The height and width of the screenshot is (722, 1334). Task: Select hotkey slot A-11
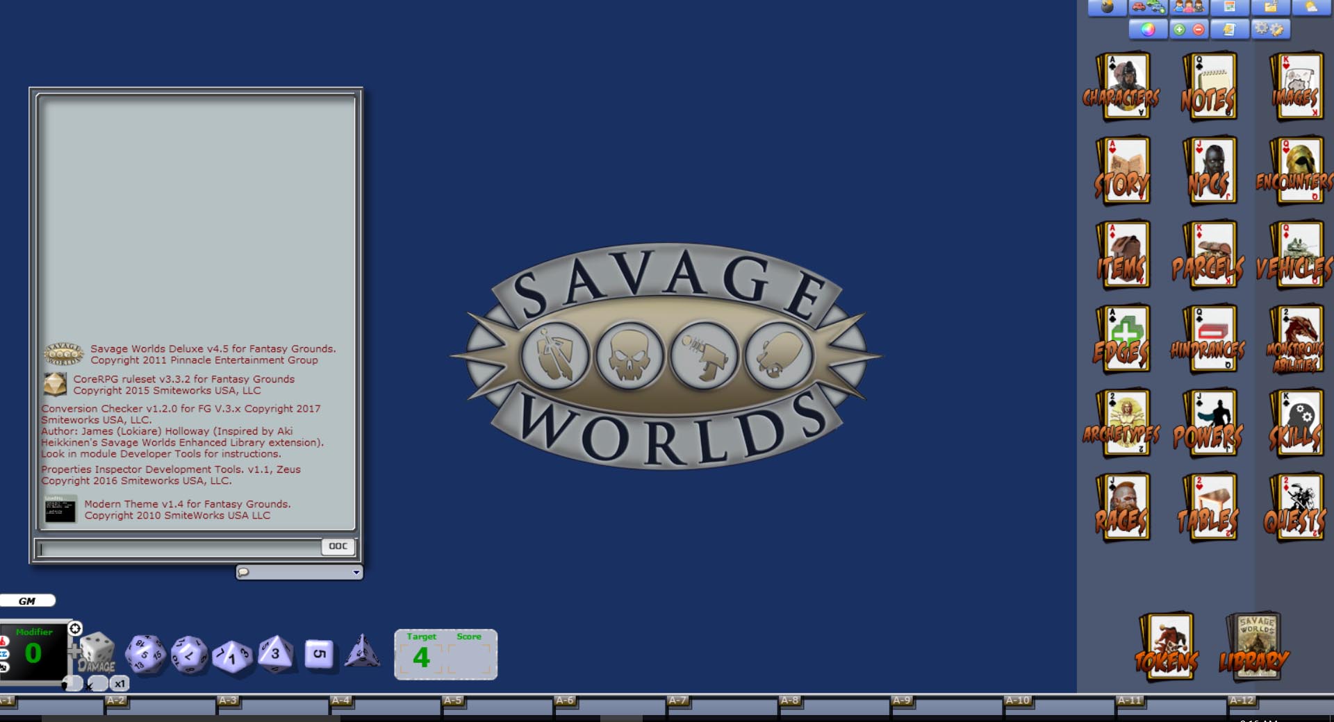tap(1172, 704)
